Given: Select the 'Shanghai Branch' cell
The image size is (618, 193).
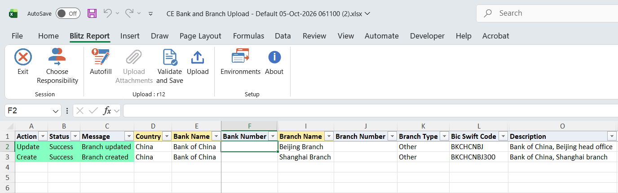Looking at the screenshot, I should (x=306, y=157).
